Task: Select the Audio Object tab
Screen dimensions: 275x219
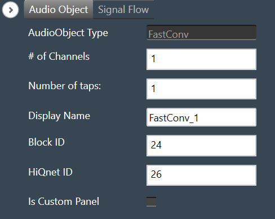Action: click(59, 10)
